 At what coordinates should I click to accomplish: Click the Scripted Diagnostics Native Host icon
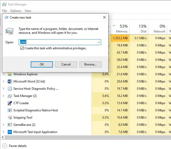tap(10, 110)
